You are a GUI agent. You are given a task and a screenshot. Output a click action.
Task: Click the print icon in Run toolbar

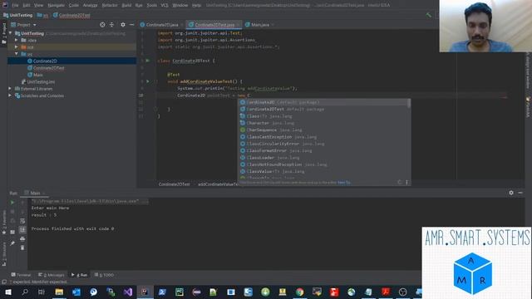pos(22,238)
